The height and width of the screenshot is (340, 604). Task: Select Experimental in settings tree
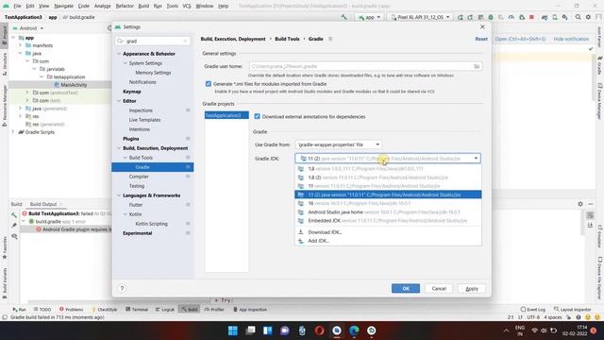pyautogui.click(x=137, y=233)
